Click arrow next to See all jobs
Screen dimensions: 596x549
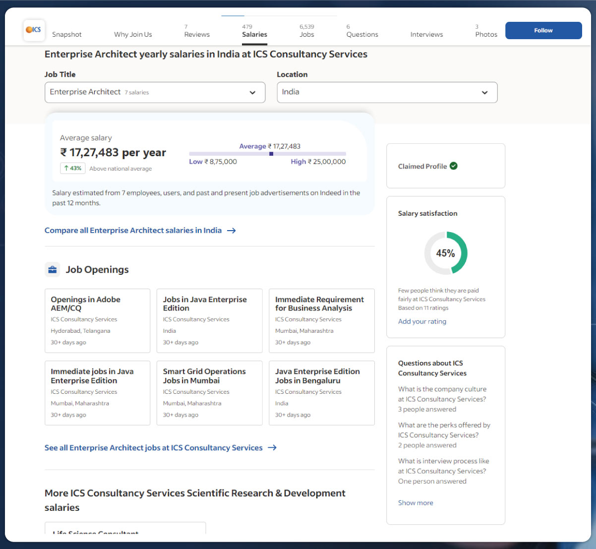[x=272, y=448]
